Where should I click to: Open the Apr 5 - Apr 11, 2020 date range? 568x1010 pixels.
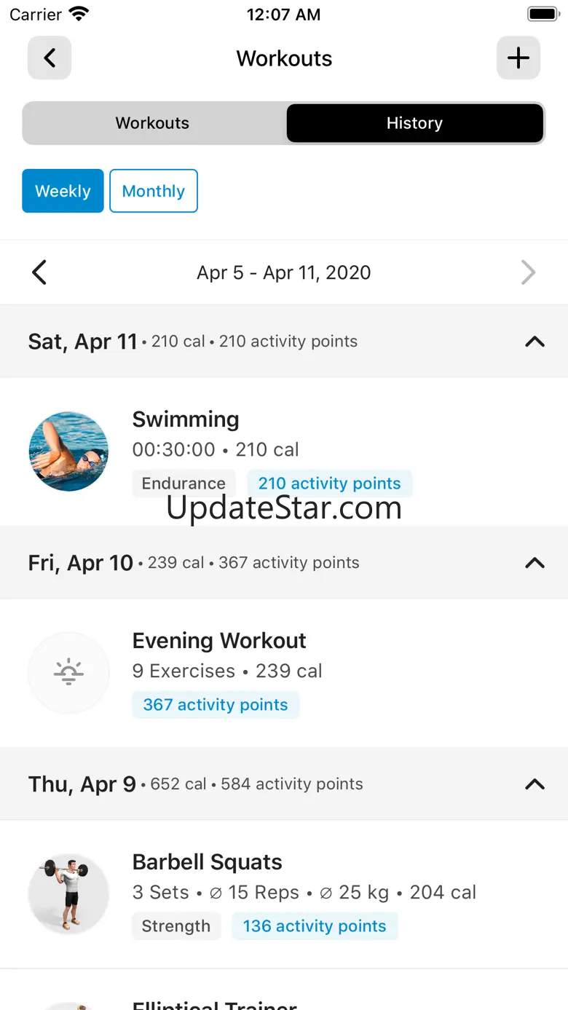click(283, 272)
